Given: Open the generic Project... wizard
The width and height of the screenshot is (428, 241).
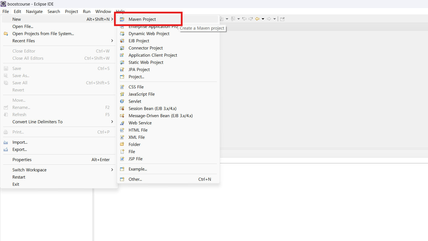Looking at the screenshot, I should click(168, 77).
